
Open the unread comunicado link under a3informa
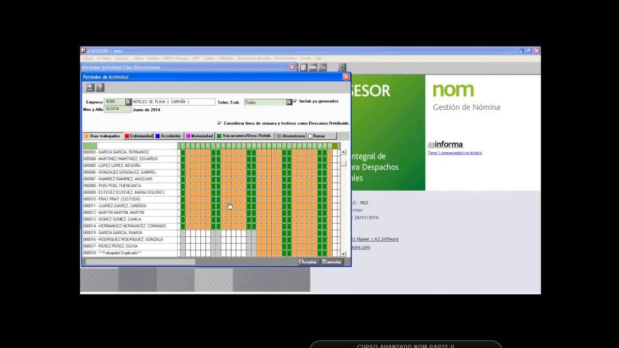tap(455, 153)
